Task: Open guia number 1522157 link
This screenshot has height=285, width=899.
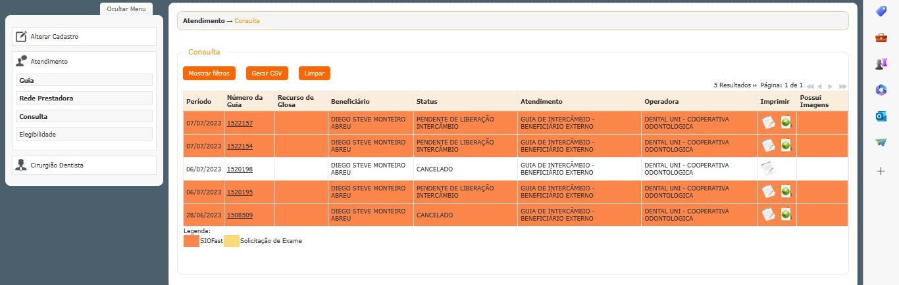Action: coord(240,123)
